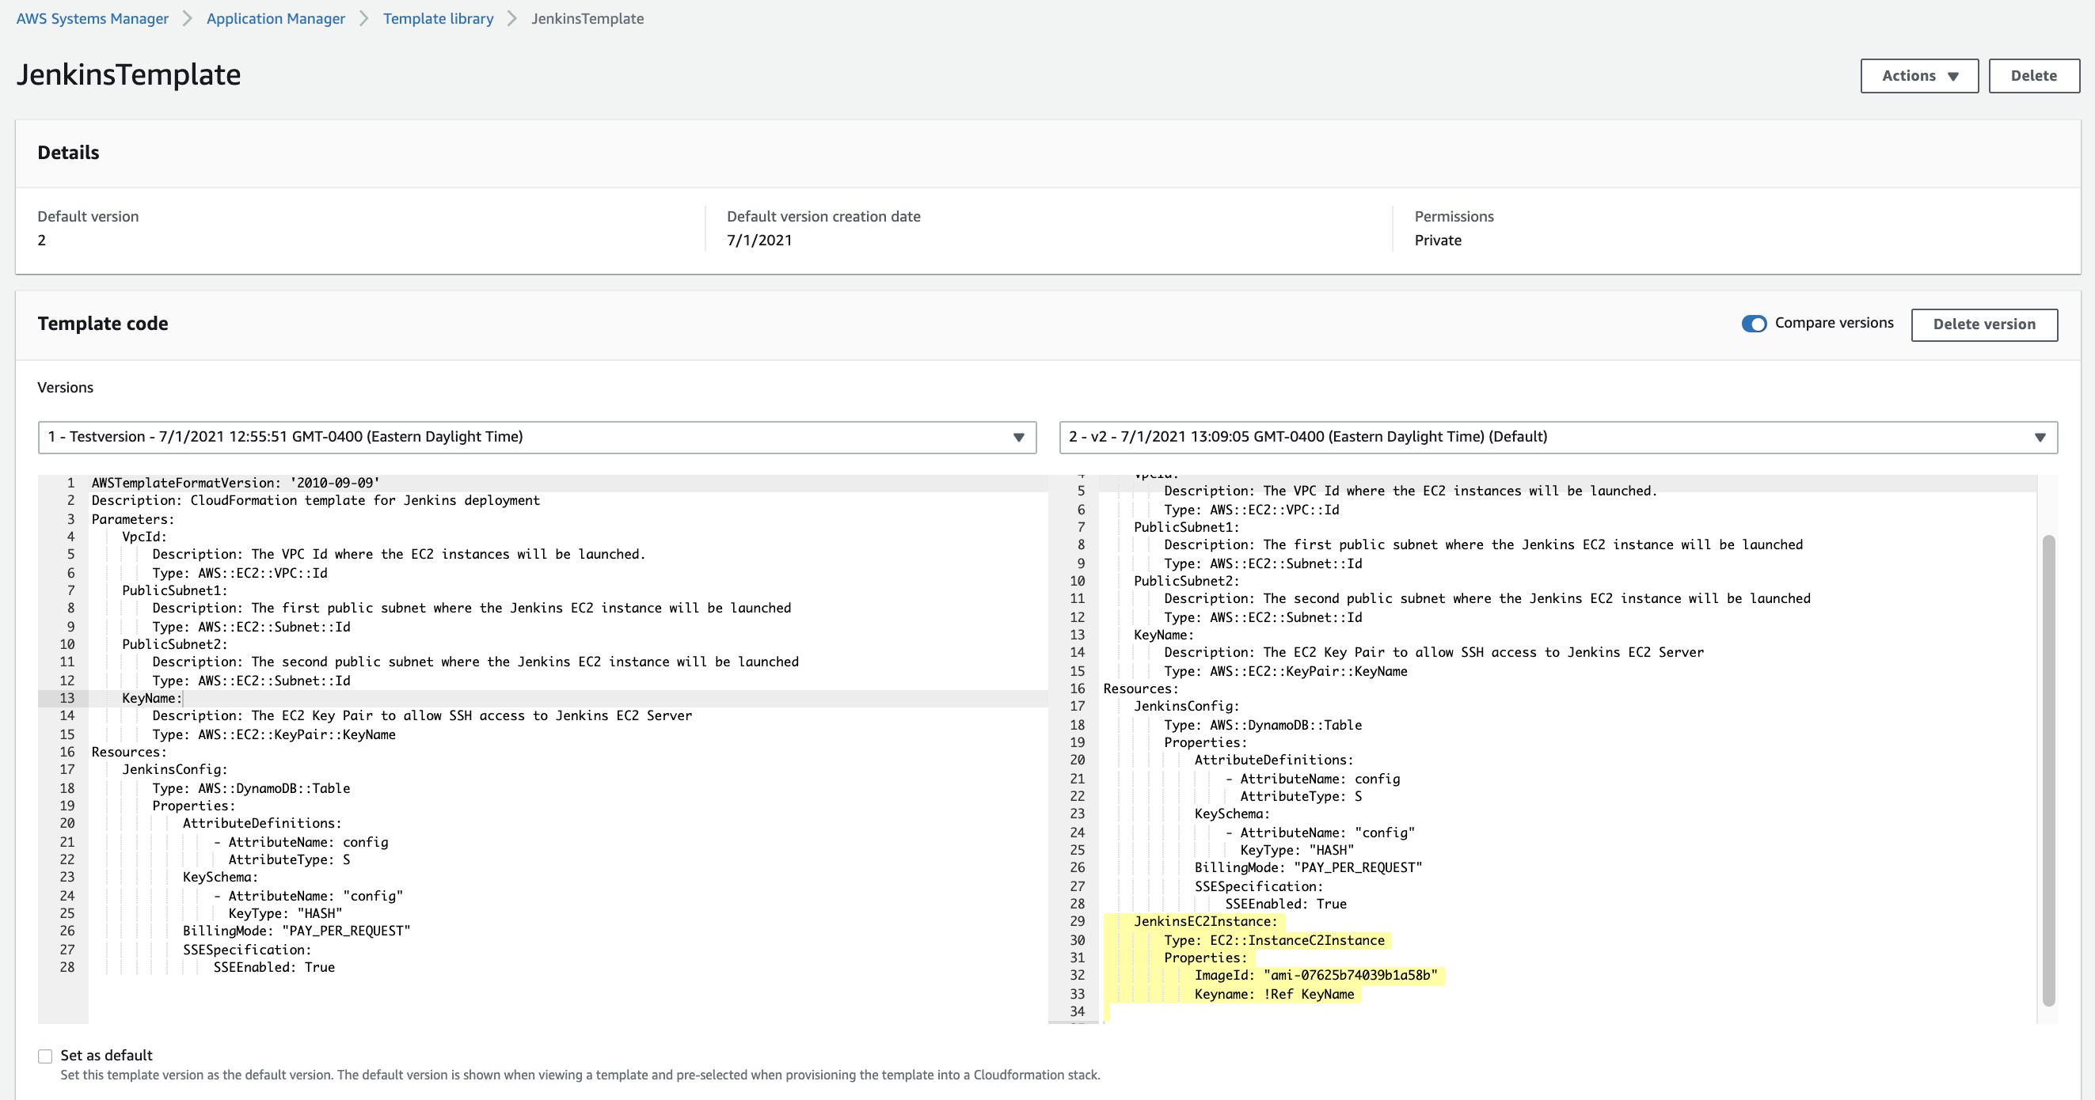
Task: Click the JenkinsTemplate breadcrumb icon
Action: coord(586,18)
